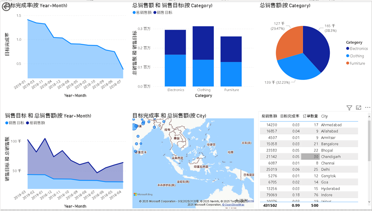This screenshot has width=372, height=211.
Task: Click the 2019-01 axis label in top chart
Action: tap(20, 85)
